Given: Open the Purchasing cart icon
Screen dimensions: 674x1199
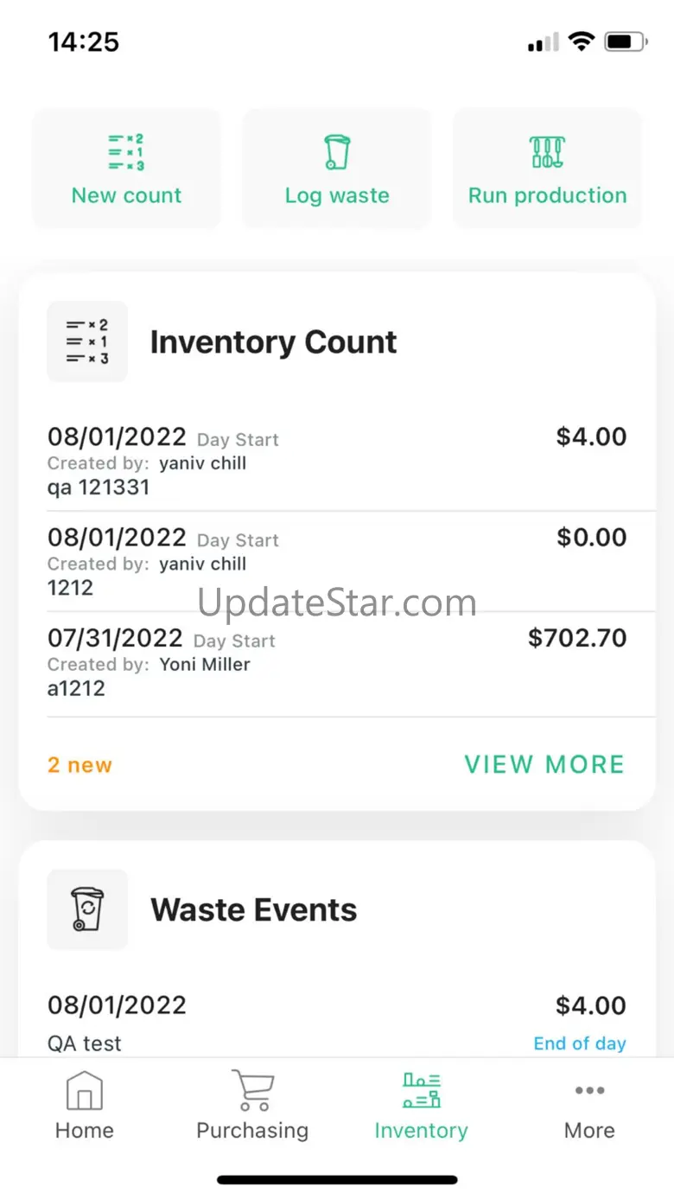Looking at the screenshot, I should [252, 1090].
